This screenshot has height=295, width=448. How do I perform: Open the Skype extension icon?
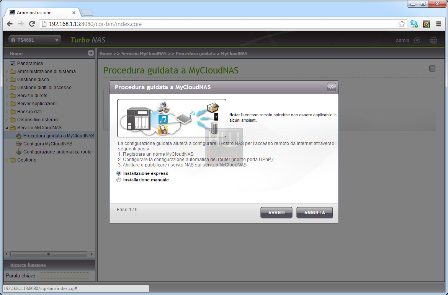[414, 24]
